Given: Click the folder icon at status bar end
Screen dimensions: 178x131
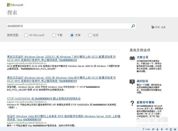Looking at the screenshot, I should tap(175, 129).
